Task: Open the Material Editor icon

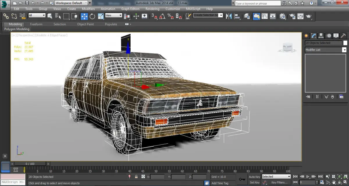Action: click(x=282, y=16)
